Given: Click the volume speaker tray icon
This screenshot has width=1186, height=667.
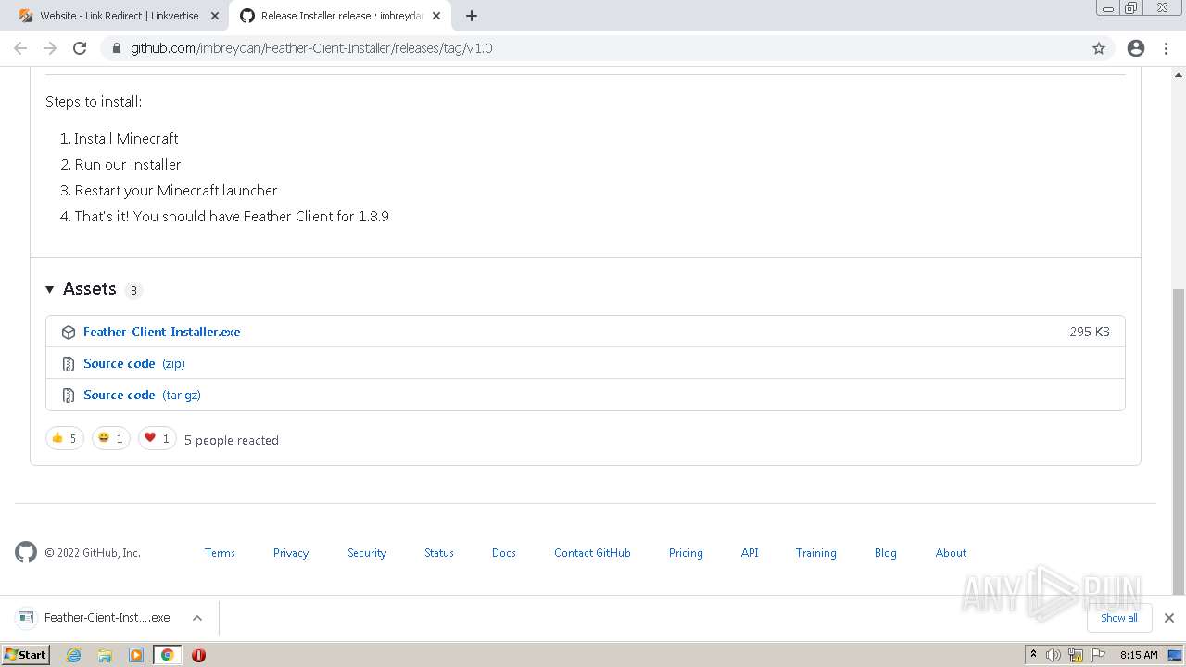Looking at the screenshot, I should 1054,655.
